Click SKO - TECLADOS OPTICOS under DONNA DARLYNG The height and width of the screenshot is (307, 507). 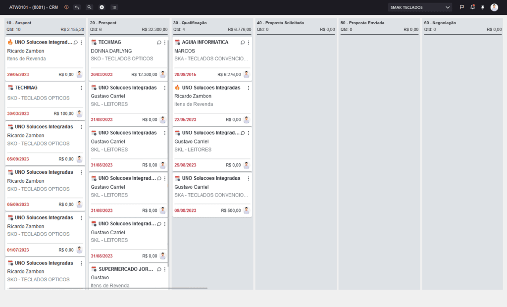[122, 59]
